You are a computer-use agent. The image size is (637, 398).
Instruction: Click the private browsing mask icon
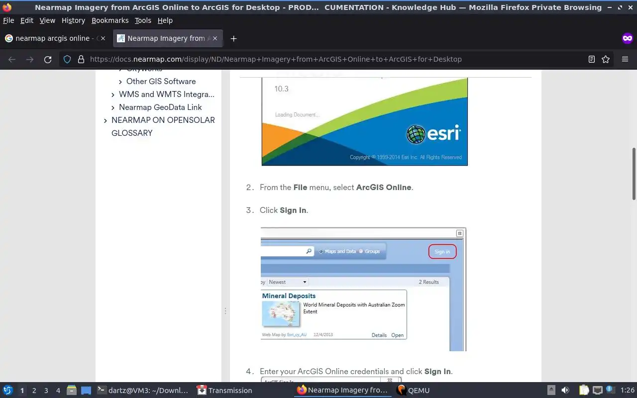[628, 38]
